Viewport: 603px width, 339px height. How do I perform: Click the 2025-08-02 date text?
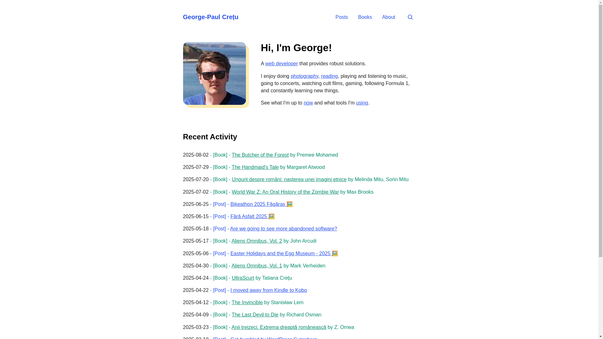pos(196,155)
